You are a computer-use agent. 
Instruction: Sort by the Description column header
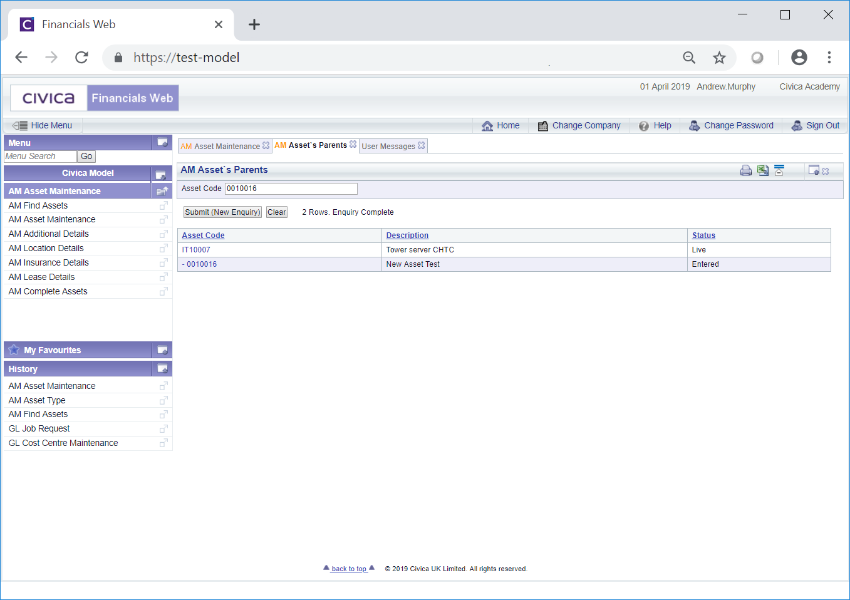[407, 235]
